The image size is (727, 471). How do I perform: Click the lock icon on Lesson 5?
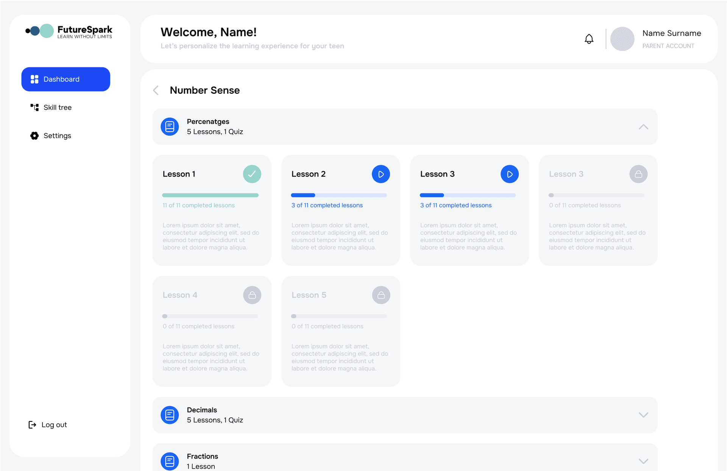381,295
